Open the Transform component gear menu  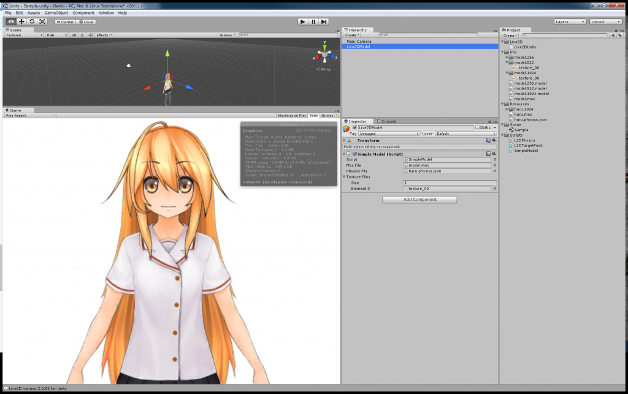[x=494, y=140]
